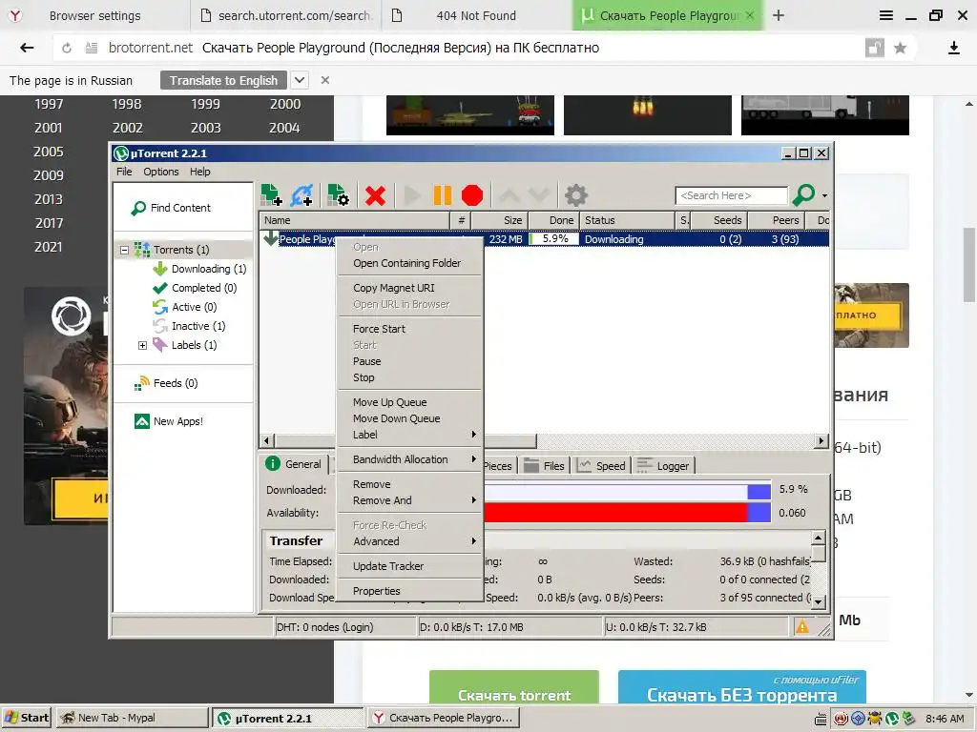Expand the Advanced submenu

point(409,541)
